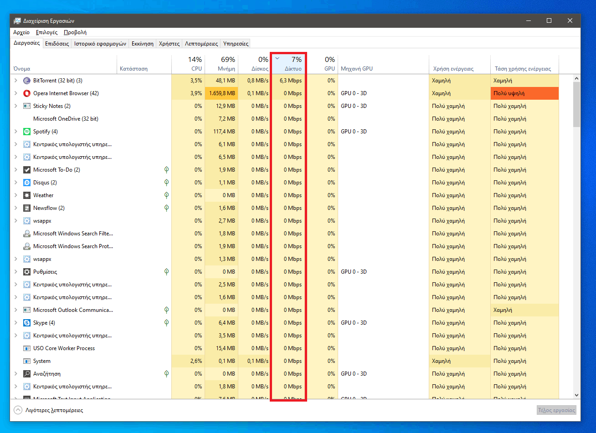Expand the Newsflow (2) process group
Screen dimensions: 596x433
pos(16,208)
